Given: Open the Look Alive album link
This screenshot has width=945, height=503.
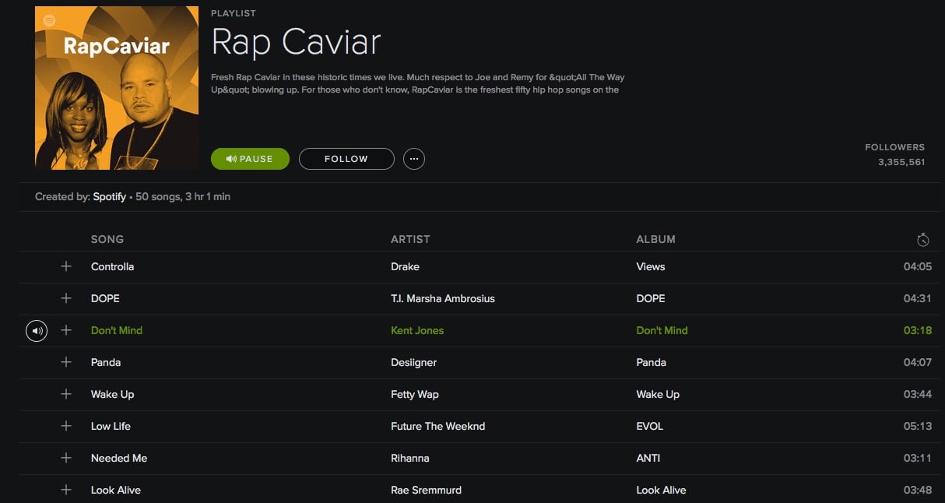Looking at the screenshot, I should click(x=661, y=490).
